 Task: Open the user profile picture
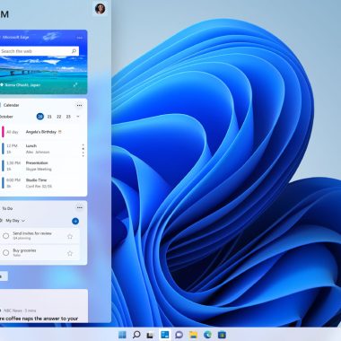tap(101, 9)
